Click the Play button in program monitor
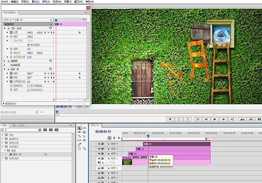This screenshot has height=183, width=262. click(x=214, y=119)
